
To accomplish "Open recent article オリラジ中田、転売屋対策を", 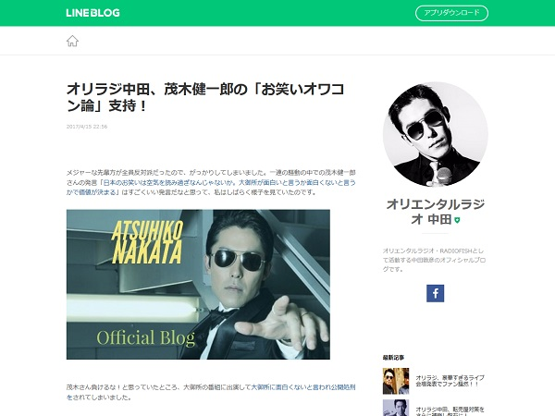I will [x=450, y=411].
